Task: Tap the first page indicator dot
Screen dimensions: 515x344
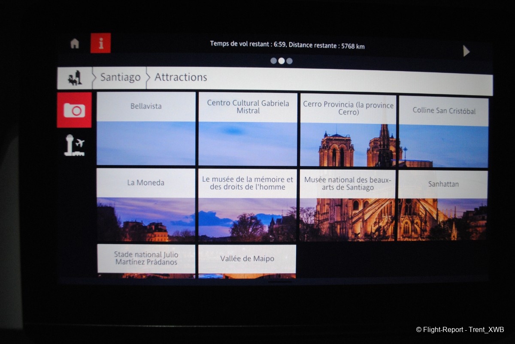Action: pos(273,61)
